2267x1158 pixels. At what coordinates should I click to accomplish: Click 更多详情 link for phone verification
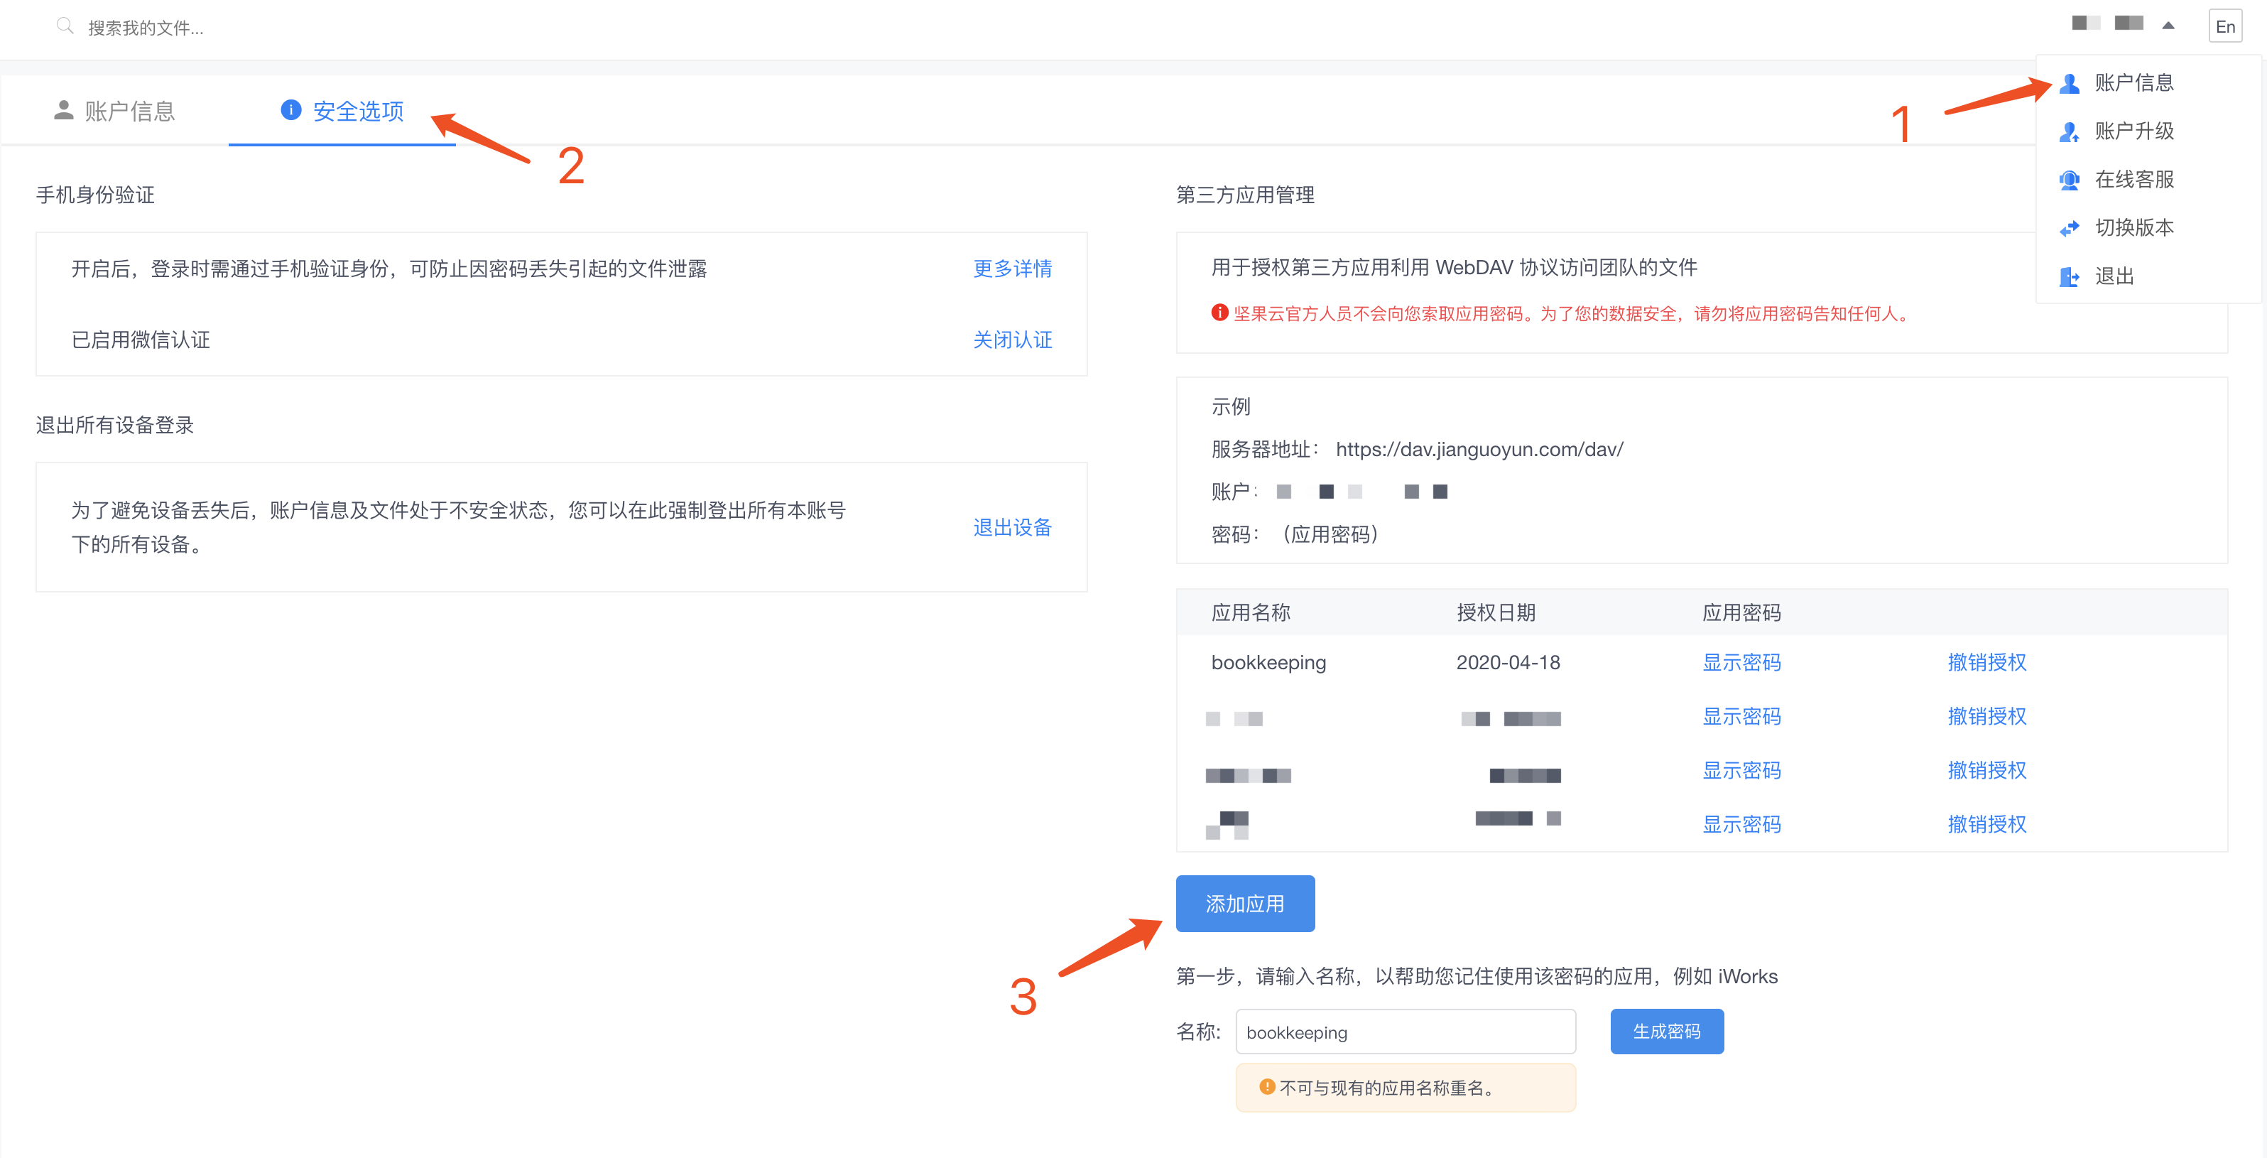tap(1012, 269)
